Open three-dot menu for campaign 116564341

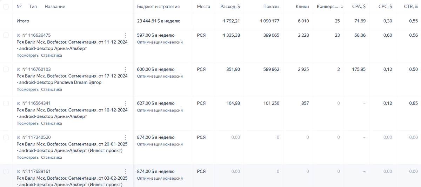tap(126, 103)
